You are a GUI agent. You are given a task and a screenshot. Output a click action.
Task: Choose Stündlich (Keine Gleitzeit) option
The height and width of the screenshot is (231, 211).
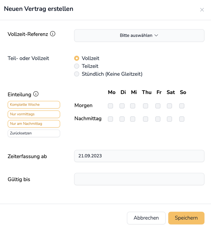tap(77, 74)
